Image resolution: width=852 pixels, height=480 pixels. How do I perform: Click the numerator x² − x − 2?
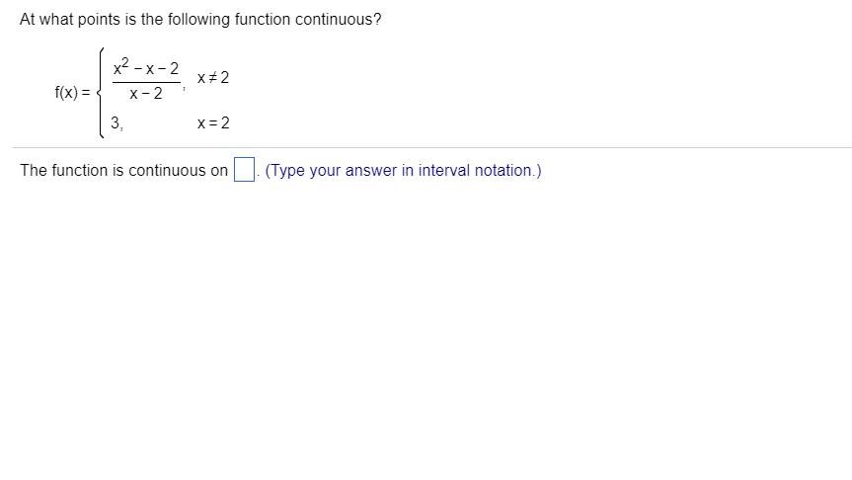(x=146, y=68)
